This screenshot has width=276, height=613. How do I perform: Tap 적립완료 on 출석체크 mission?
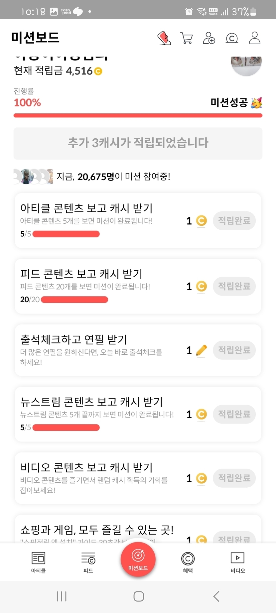point(234,350)
